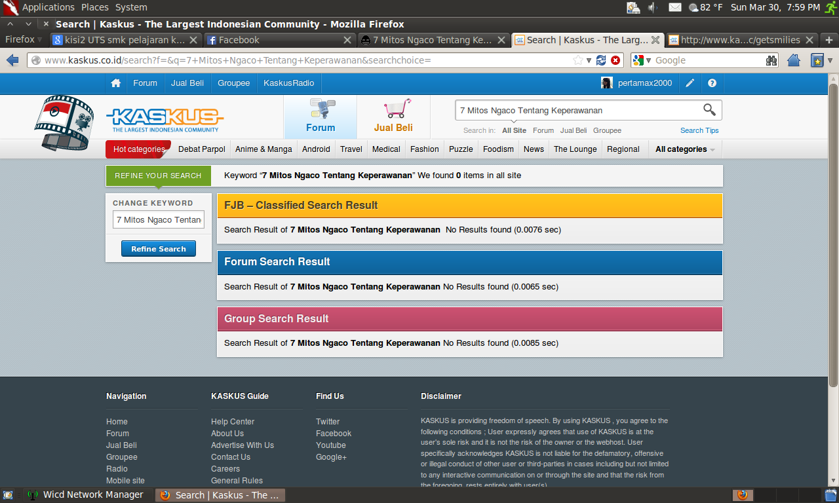This screenshot has height=503, width=839.
Task: Bookmark this page with the star icon
Action: pos(578,60)
